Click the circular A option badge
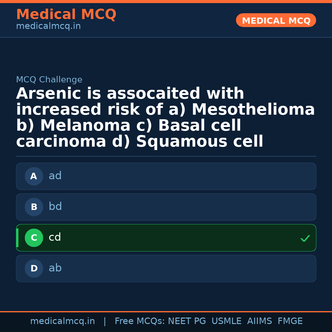This screenshot has height=332, width=332. 34,176
